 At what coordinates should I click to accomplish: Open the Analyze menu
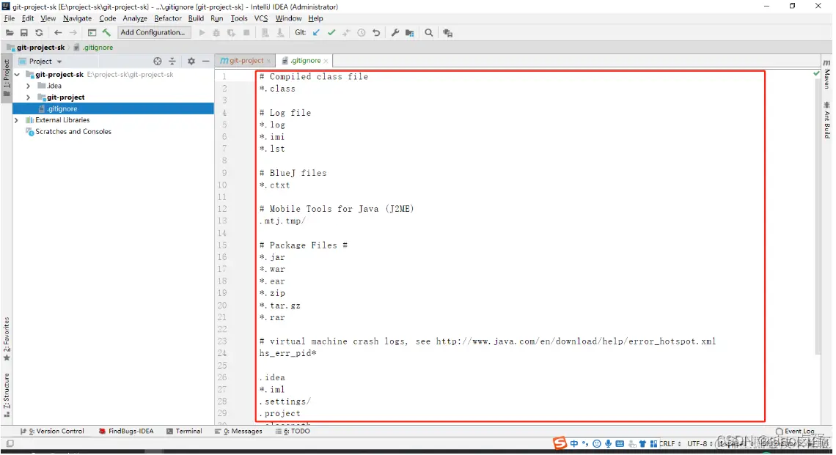(x=135, y=18)
